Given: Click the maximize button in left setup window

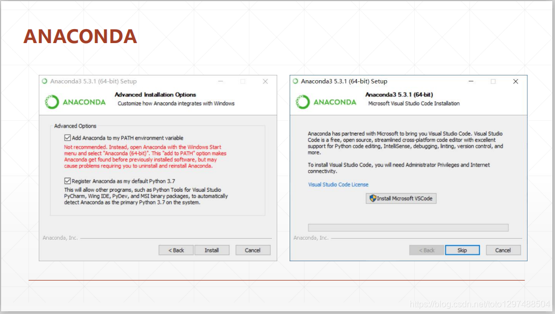Looking at the screenshot, I should (x=243, y=81).
